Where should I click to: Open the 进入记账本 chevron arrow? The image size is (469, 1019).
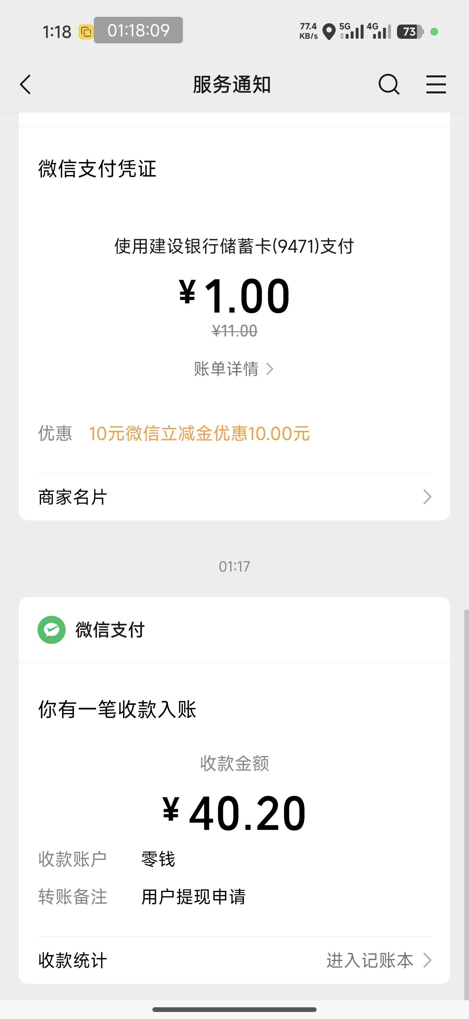427,960
